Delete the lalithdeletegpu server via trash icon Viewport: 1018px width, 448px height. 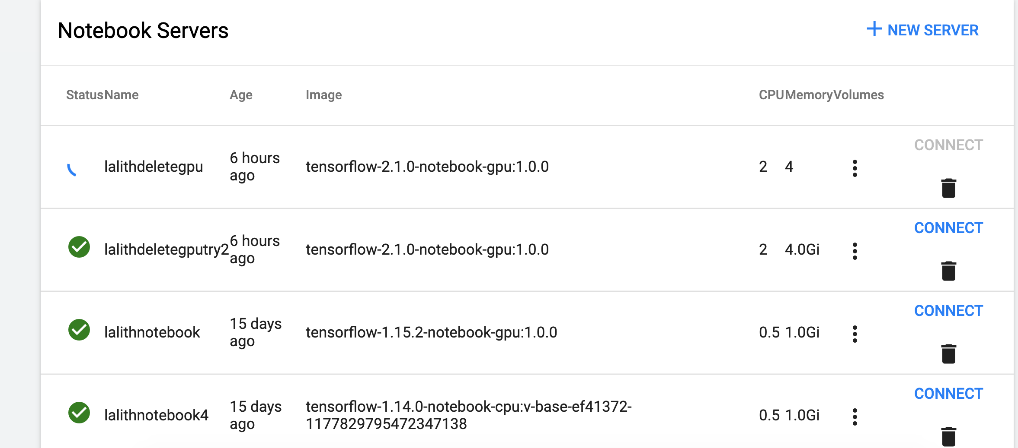tap(948, 189)
